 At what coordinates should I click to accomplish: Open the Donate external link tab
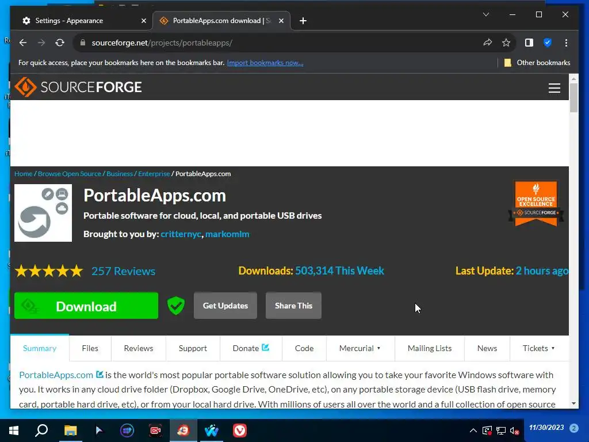(251, 348)
